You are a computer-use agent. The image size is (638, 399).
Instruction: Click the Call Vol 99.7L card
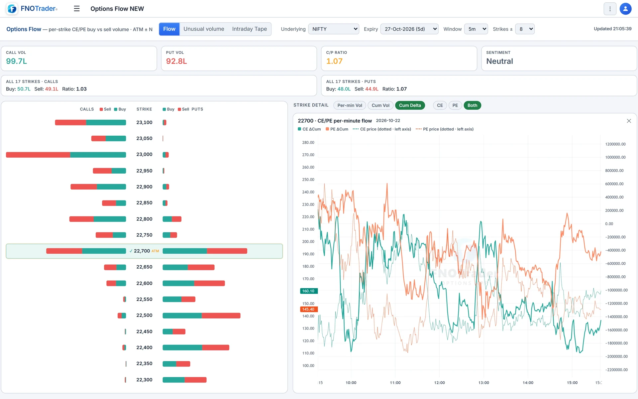tap(79, 59)
